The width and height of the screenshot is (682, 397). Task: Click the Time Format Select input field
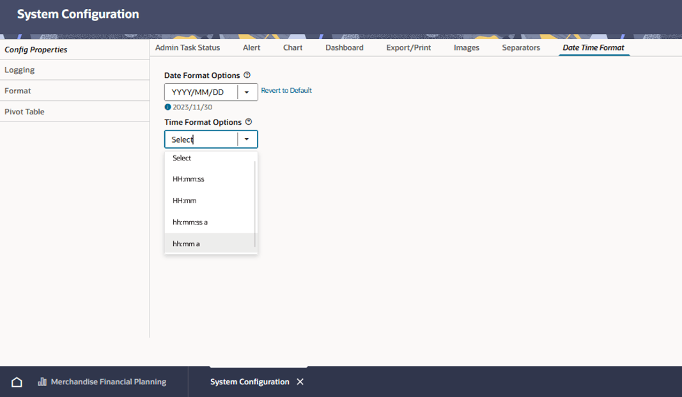click(x=201, y=139)
